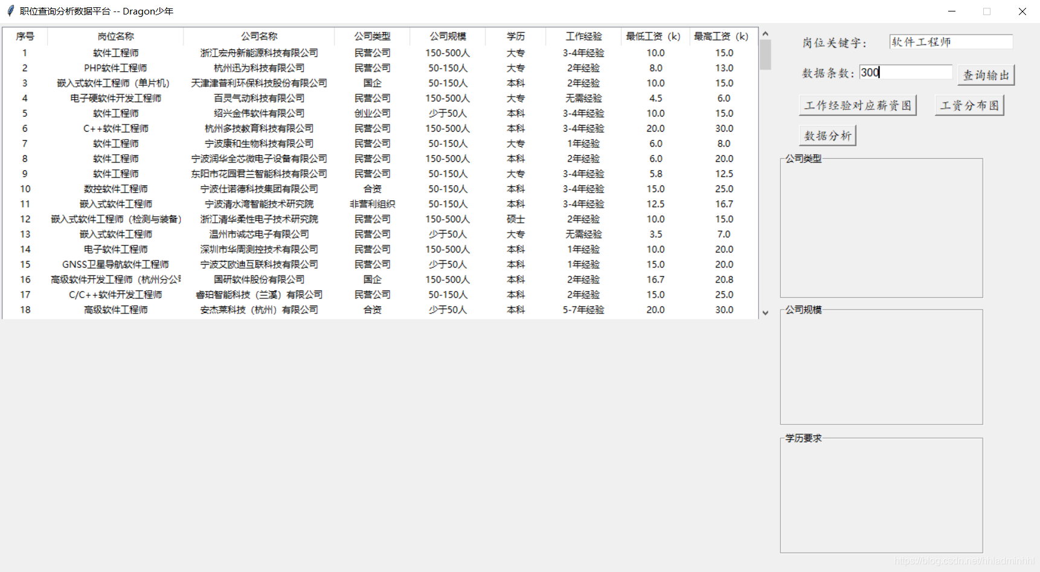The width and height of the screenshot is (1040, 572).
Task: Select the 公司类型 column header
Action: (x=372, y=36)
